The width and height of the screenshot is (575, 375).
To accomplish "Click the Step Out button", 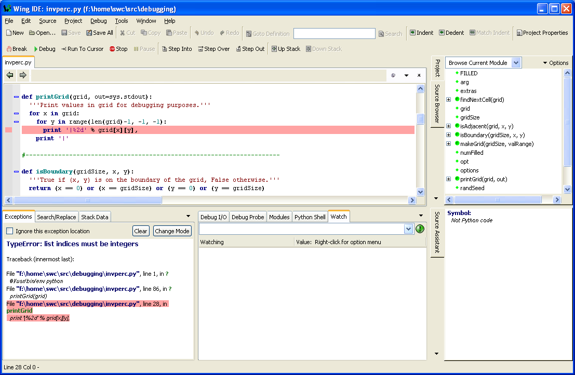I will [x=250, y=49].
